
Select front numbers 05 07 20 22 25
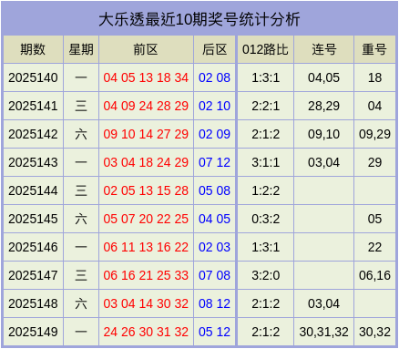click(x=146, y=219)
